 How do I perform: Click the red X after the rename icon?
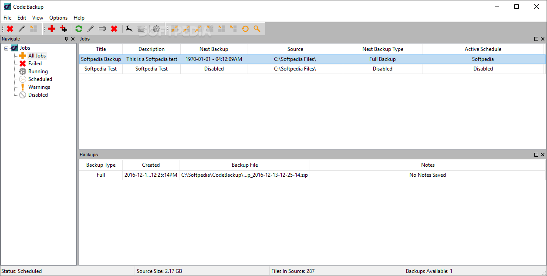(114, 29)
